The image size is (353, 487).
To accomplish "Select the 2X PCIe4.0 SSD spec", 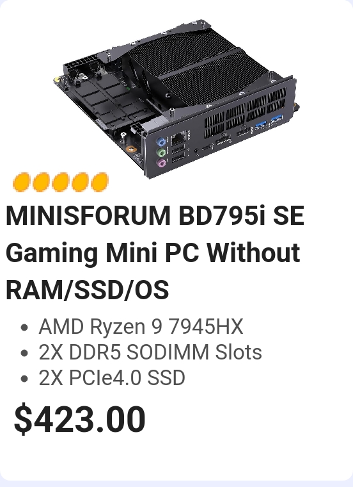I will click(112, 378).
